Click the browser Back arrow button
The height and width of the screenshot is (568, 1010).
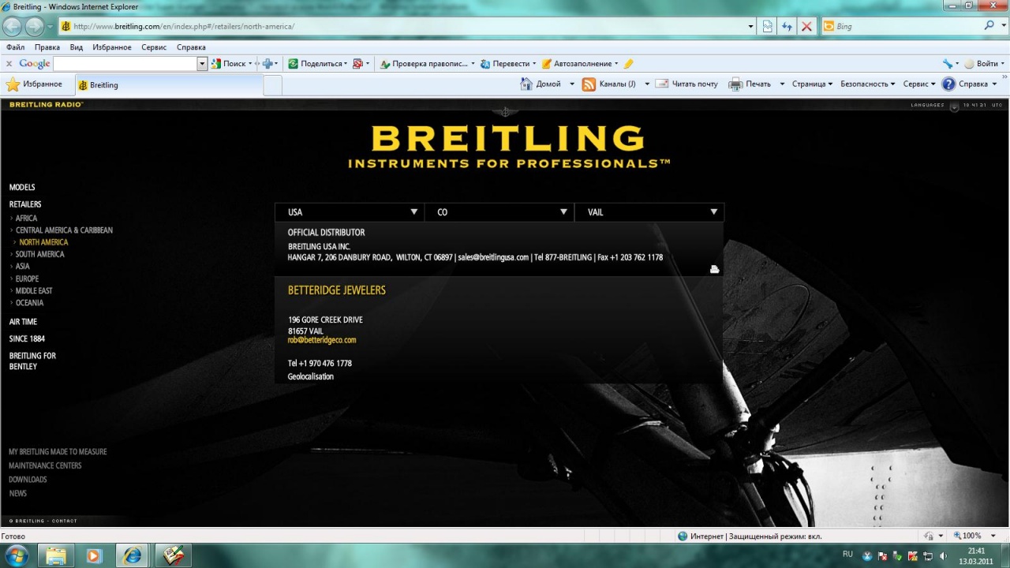click(13, 26)
